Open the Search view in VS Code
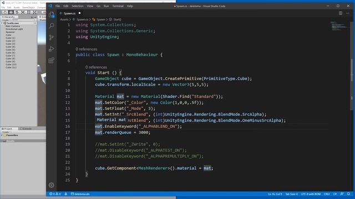355x199 pixels. (x=52, y=26)
